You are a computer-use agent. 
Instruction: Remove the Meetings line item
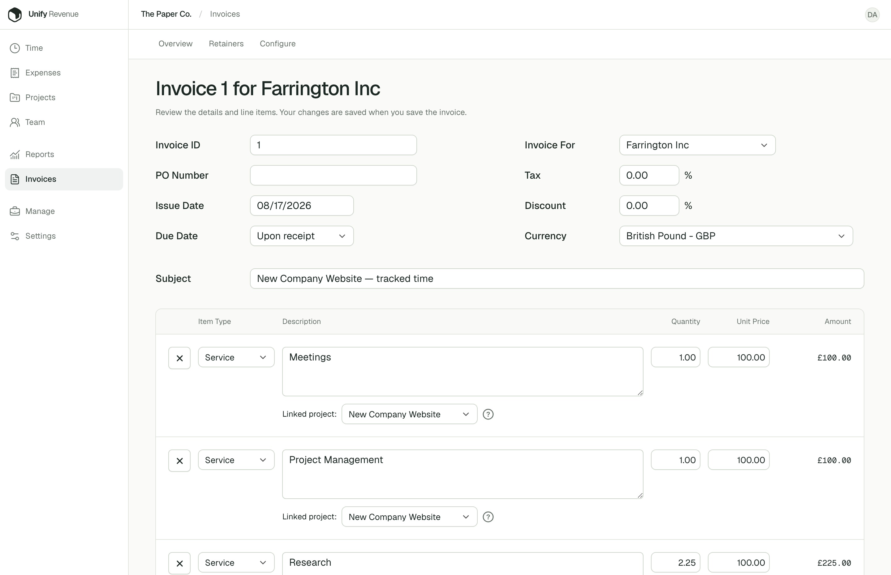click(179, 358)
